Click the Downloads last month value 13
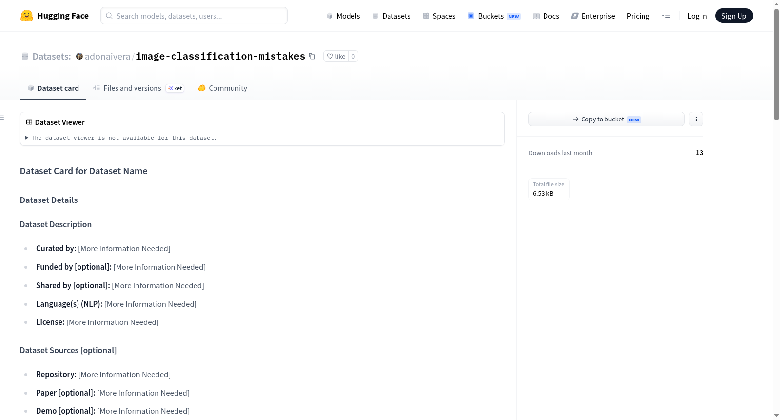Image resolution: width=780 pixels, height=420 pixels. pyautogui.click(x=700, y=153)
